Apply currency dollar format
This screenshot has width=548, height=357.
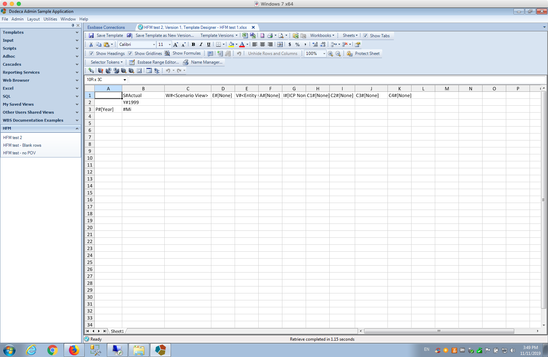pyautogui.click(x=290, y=44)
